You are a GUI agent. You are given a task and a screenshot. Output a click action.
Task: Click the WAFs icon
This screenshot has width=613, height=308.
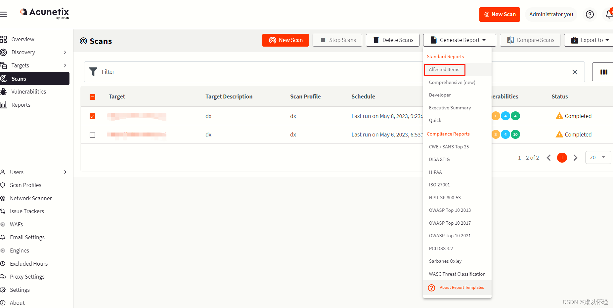(3, 224)
